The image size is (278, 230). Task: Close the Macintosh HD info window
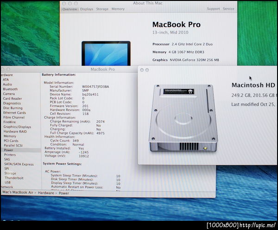142,70
